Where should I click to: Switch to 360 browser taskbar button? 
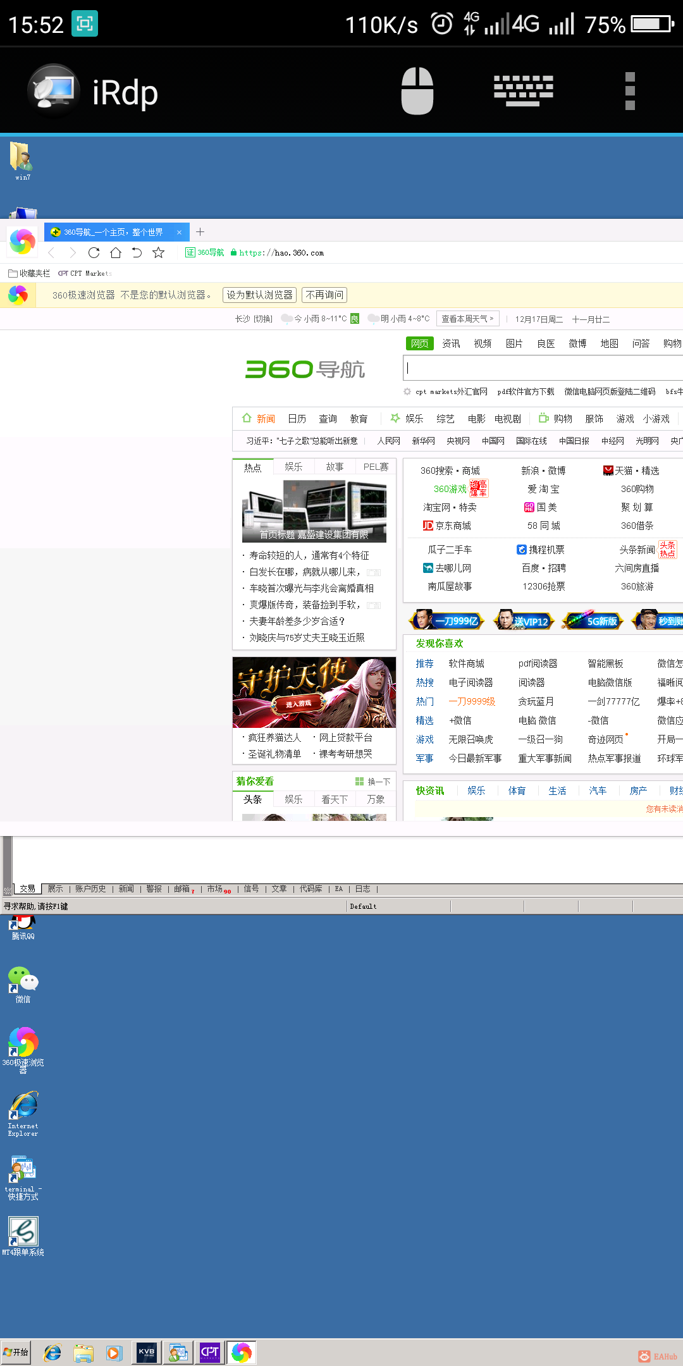click(241, 1352)
